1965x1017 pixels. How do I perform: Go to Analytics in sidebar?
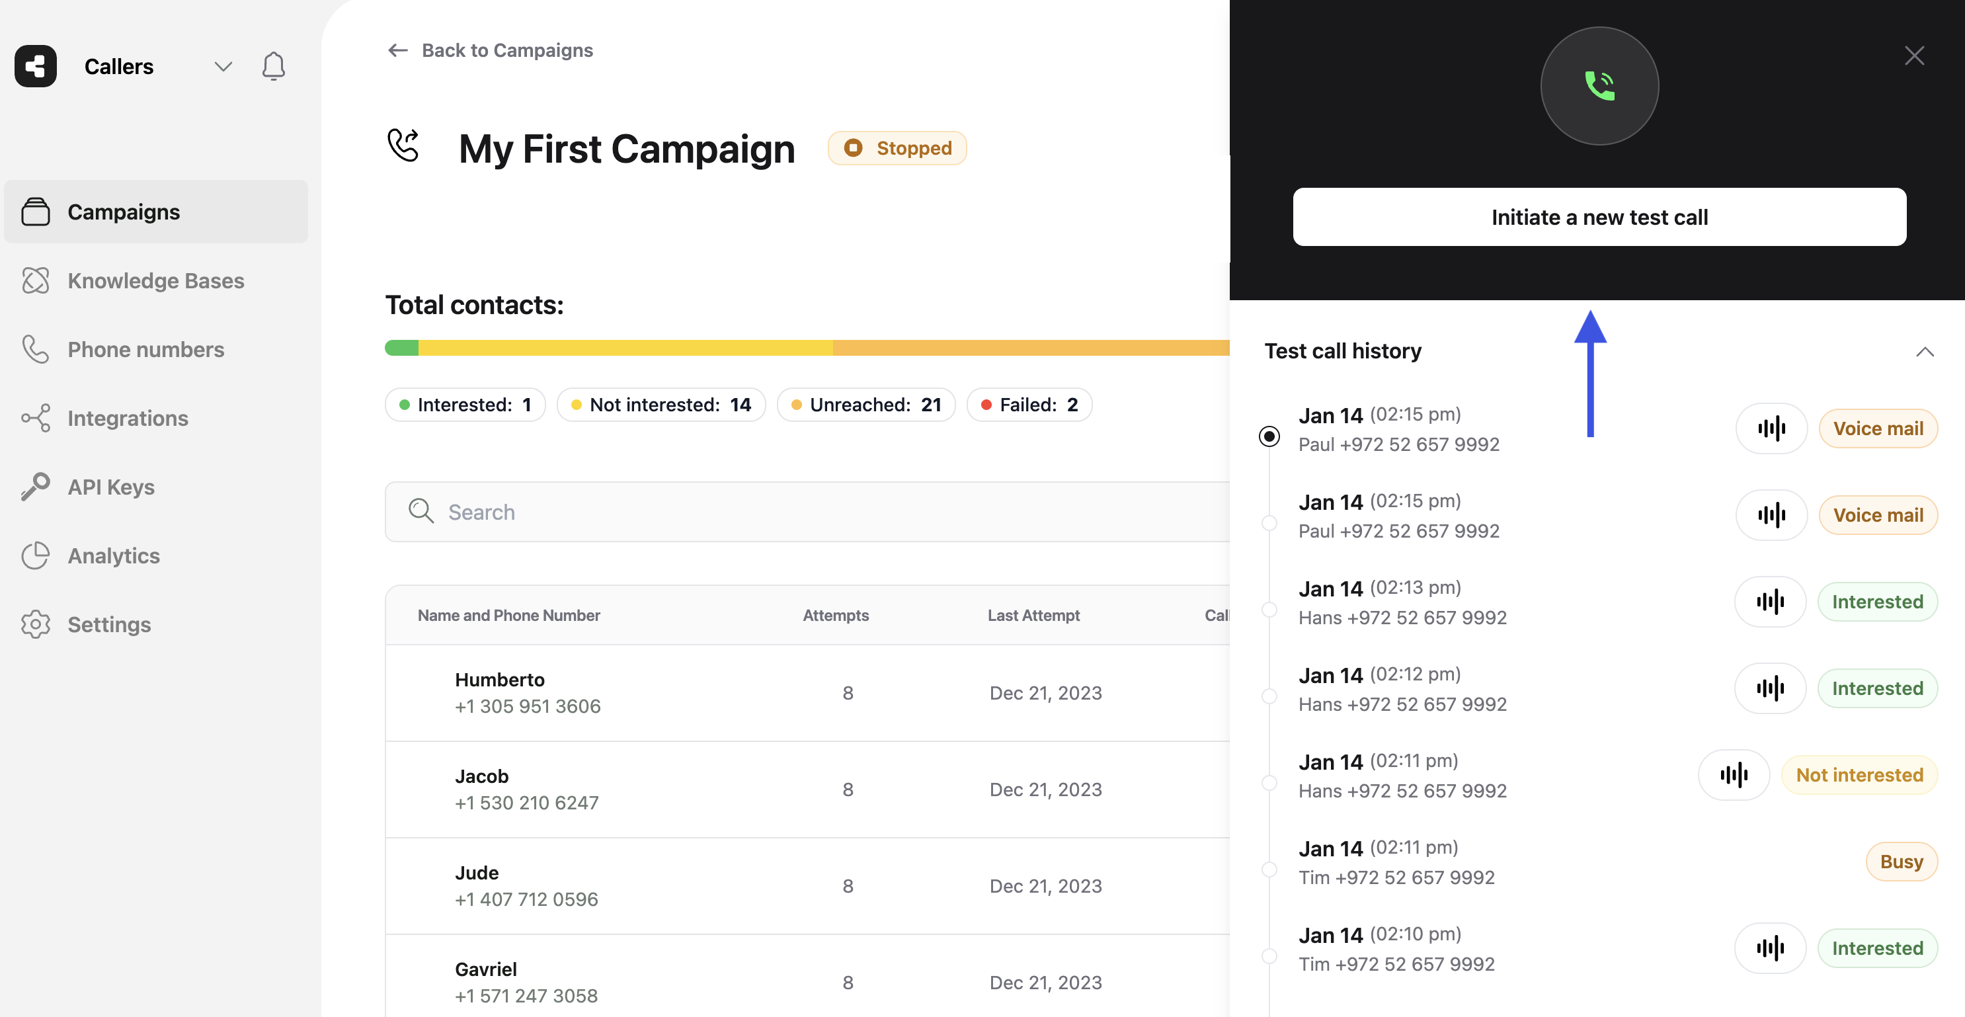pyautogui.click(x=114, y=555)
